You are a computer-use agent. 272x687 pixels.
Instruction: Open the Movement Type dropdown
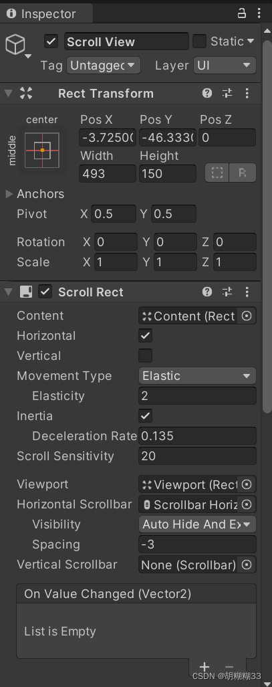click(x=197, y=376)
